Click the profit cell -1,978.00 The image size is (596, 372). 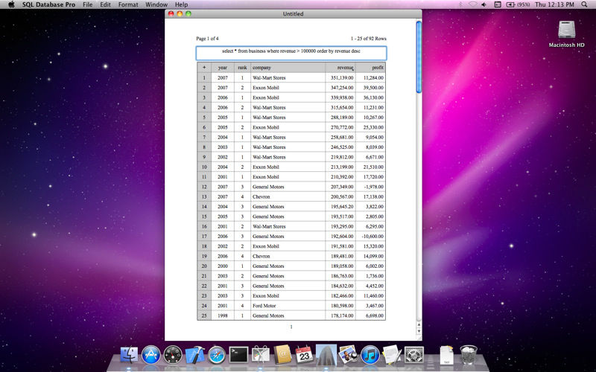370,187
